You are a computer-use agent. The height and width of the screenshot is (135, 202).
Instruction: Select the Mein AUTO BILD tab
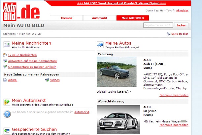coord(133,18)
